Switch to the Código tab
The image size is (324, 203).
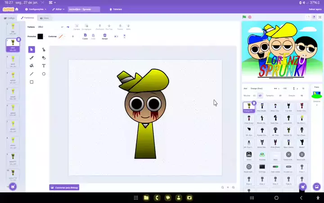click(x=9, y=18)
